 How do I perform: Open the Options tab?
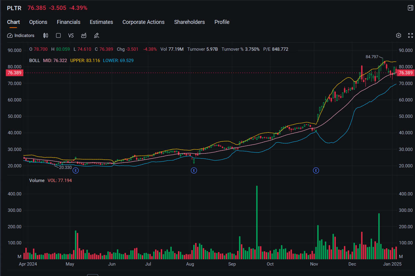coord(38,22)
